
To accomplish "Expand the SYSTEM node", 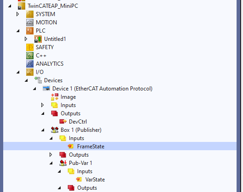I will point(17,14).
